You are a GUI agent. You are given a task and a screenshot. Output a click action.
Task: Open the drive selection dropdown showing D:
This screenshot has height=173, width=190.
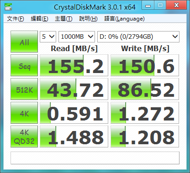138,37
